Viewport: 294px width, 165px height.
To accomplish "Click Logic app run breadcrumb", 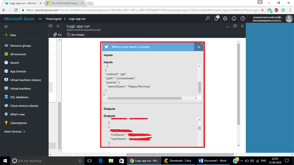I will click(x=77, y=19).
